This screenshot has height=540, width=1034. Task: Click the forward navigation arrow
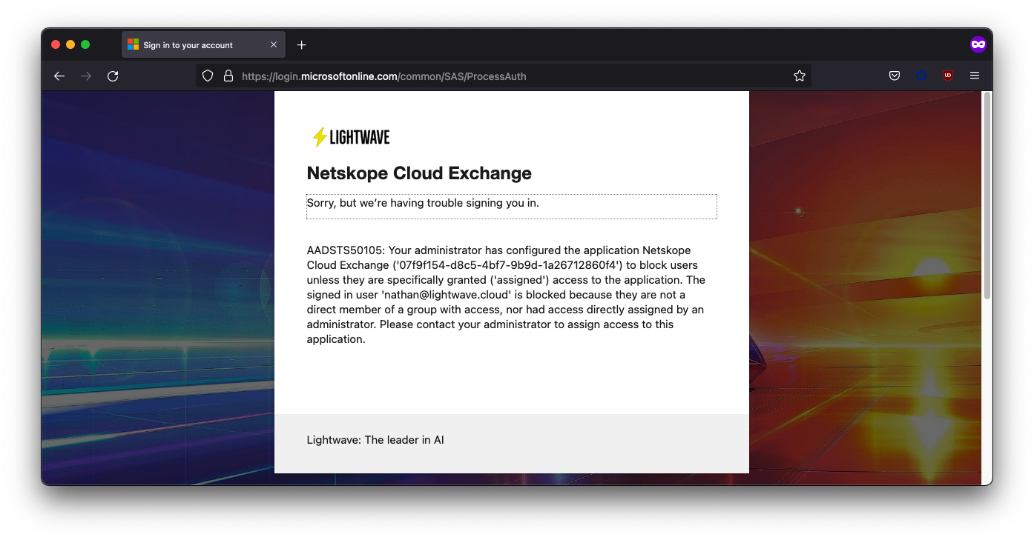click(x=86, y=76)
